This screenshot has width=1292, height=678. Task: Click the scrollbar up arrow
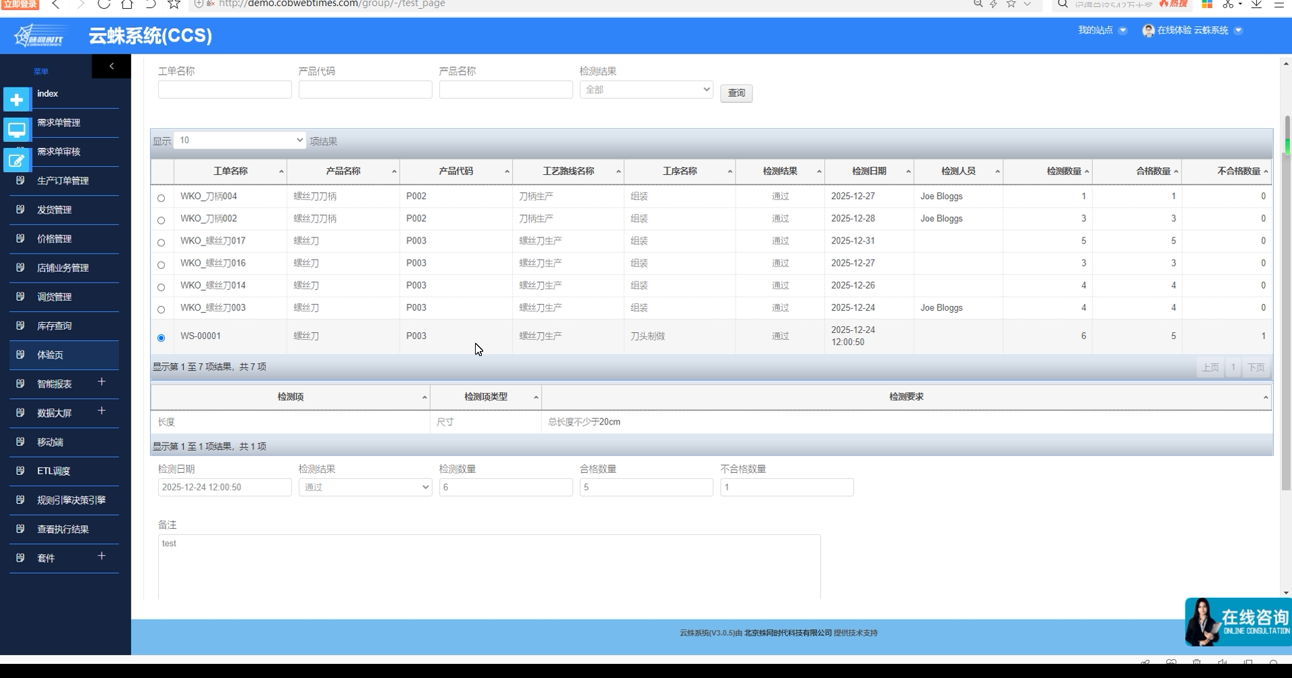[x=1286, y=64]
